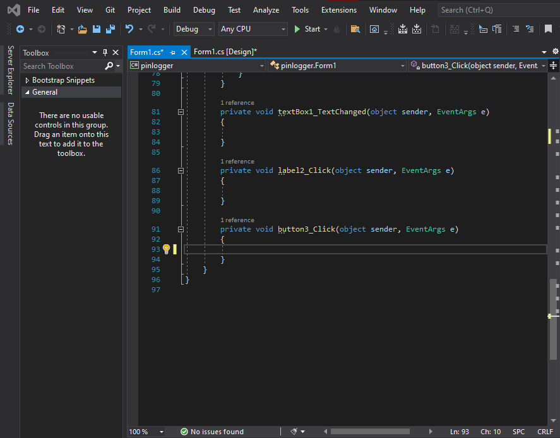Open the Build menu
This screenshot has width=560, height=438.
172,10
